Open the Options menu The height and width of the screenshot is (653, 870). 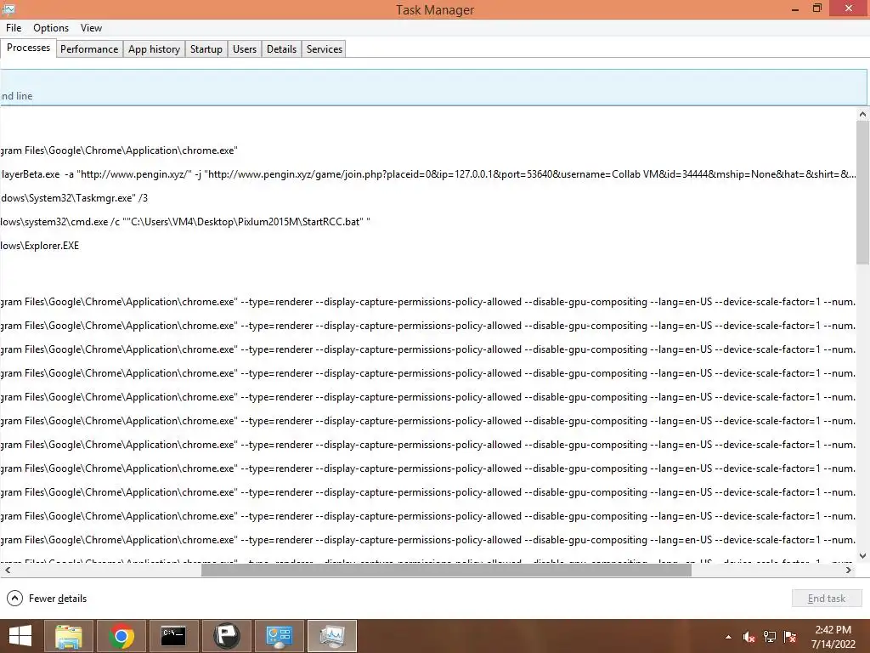click(50, 28)
